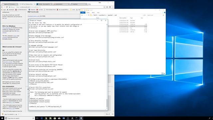Screen dimensions: 213x120
Task: Open File Explorer from the taskbar
Action: pos(50,118)
